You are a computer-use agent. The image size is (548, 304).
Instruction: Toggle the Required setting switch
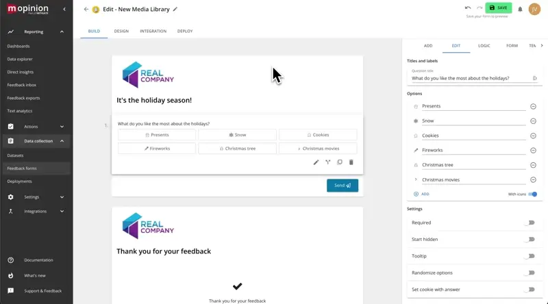pos(530,223)
